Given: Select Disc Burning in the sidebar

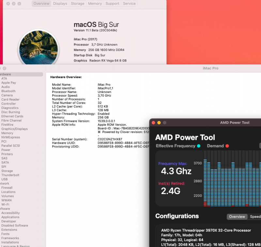Looking at the screenshot, I should 11,112.
